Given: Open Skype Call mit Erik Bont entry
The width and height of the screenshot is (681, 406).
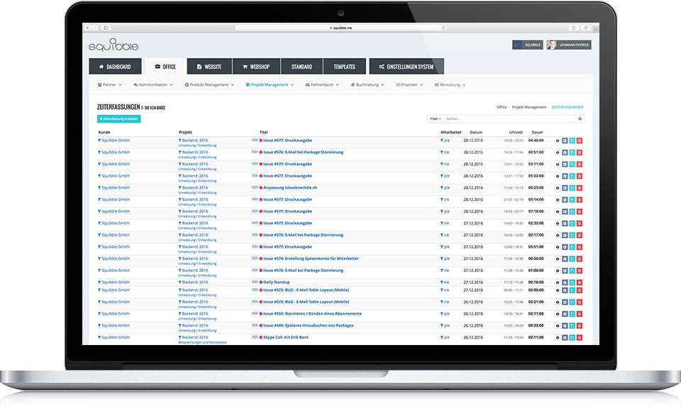Looking at the screenshot, I should (x=285, y=337).
